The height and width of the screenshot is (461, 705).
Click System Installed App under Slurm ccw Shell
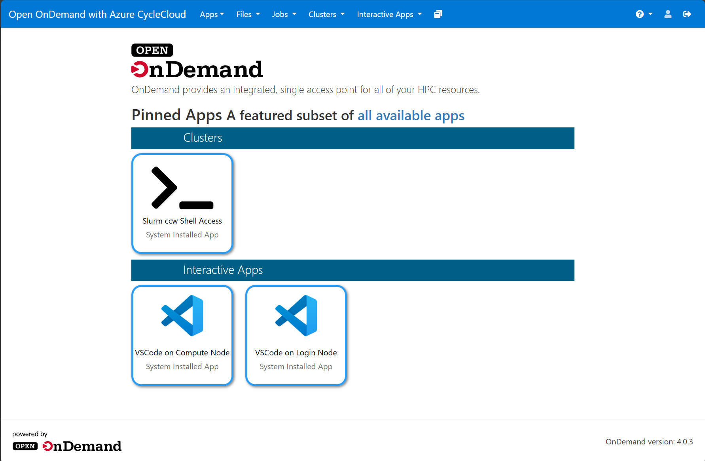pos(182,235)
